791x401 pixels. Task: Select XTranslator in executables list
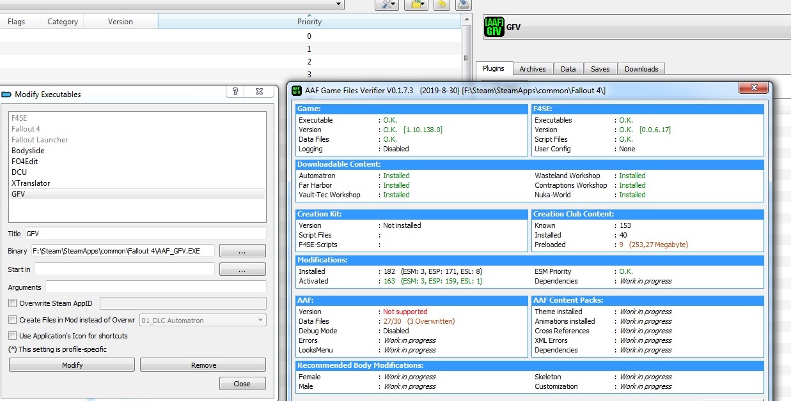coord(137,183)
